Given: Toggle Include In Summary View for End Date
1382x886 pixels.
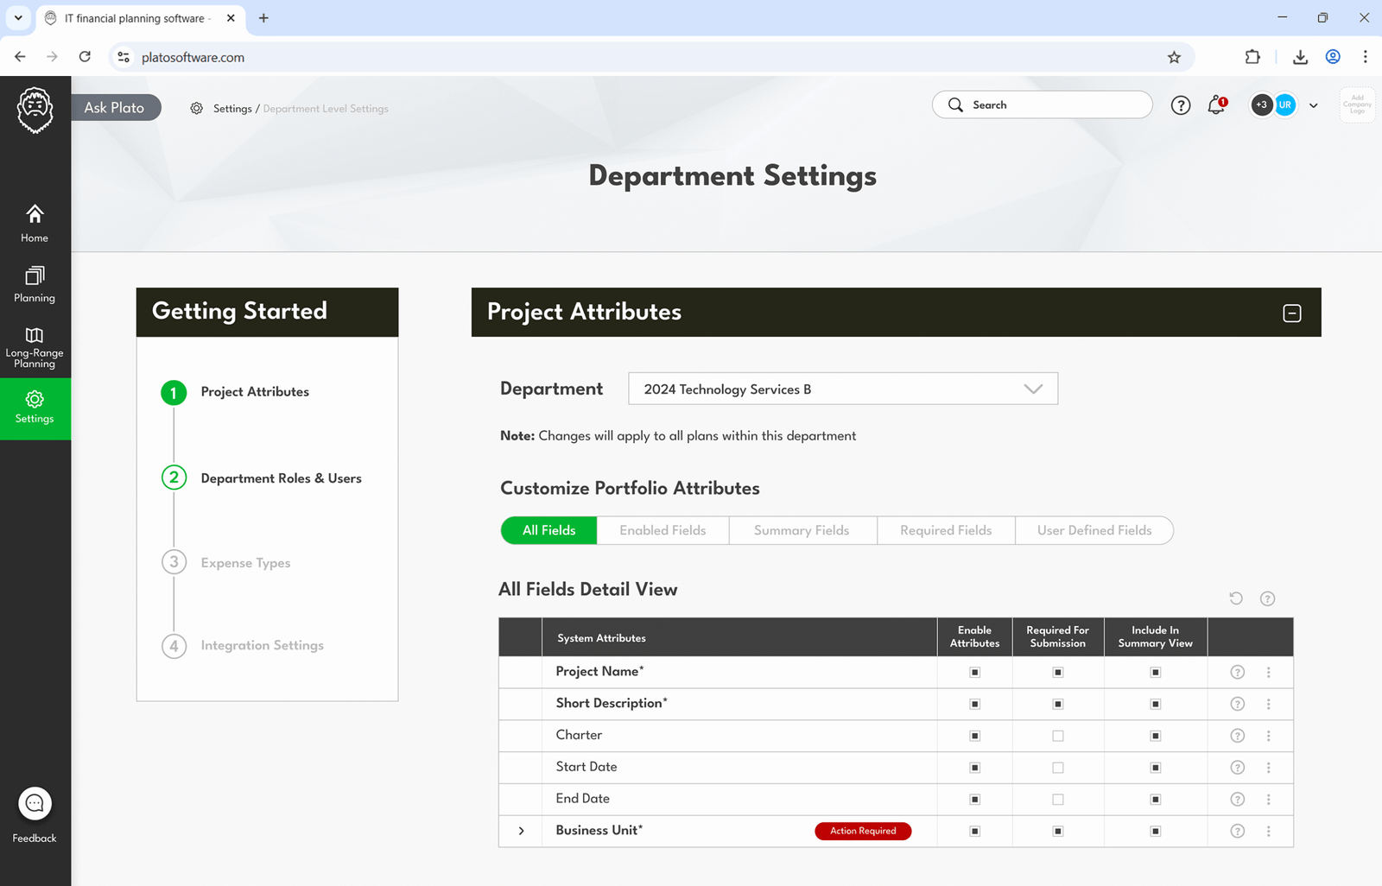Looking at the screenshot, I should click(1155, 800).
